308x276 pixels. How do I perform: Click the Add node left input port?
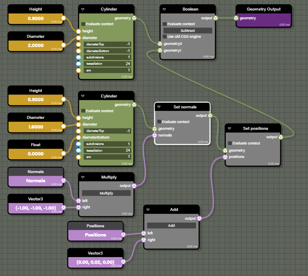point(144,233)
